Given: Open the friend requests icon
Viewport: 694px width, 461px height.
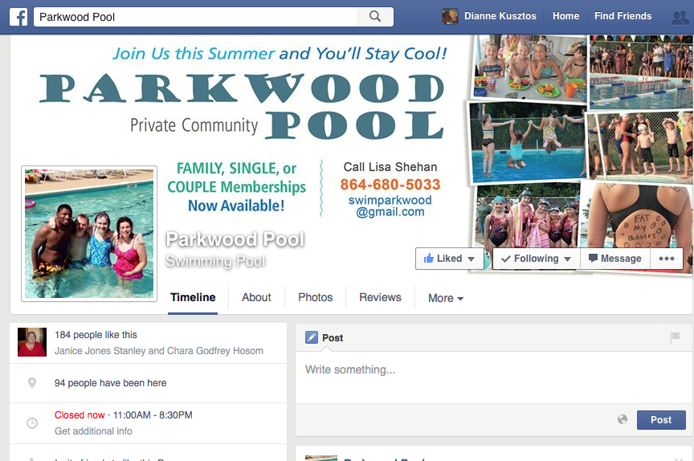Looking at the screenshot, I should tap(680, 18).
